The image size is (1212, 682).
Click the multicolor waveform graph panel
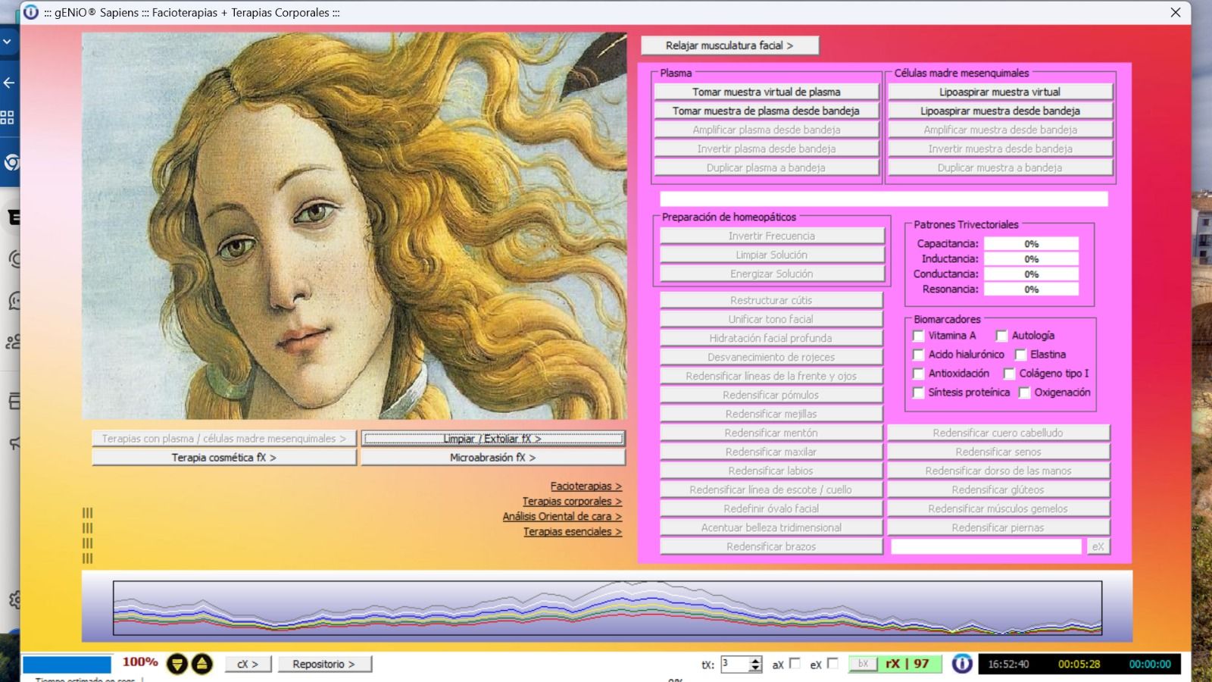(x=608, y=608)
